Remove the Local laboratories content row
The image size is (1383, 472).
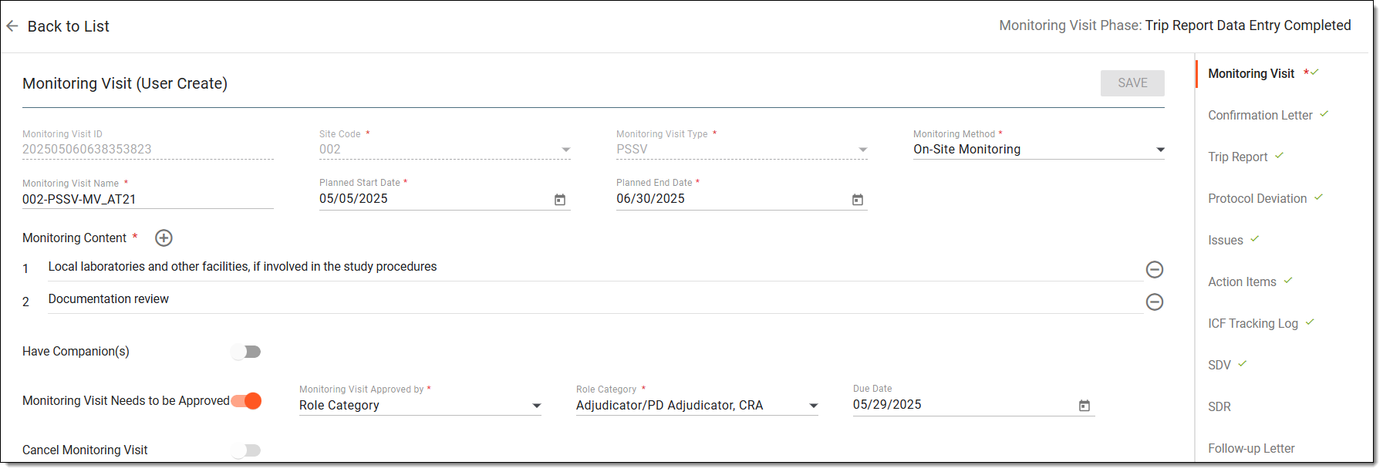[1154, 269]
